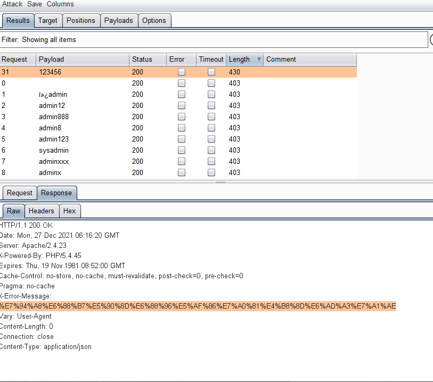This screenshot has width=433, height=382.
Task: Sort by the Request column header
Action: [x=18, y=59]
